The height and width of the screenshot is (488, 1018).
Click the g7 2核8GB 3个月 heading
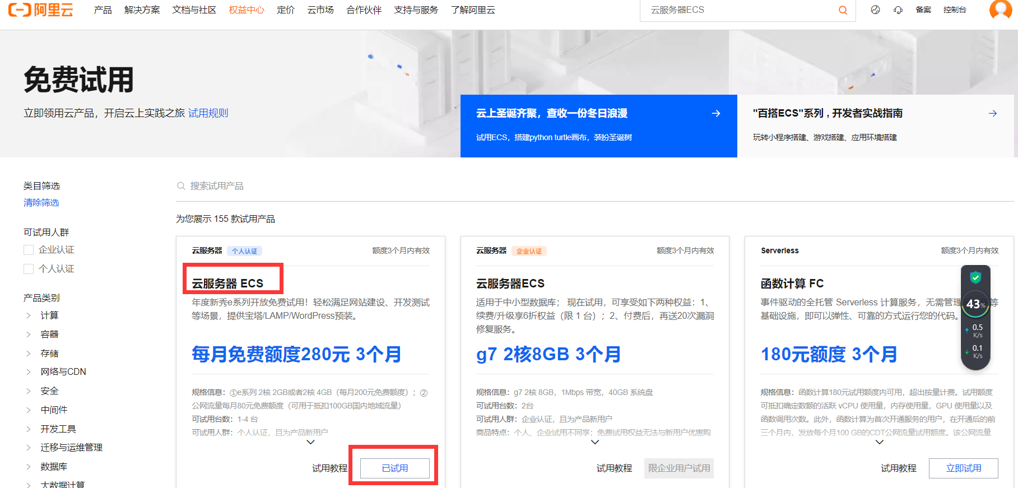(x=548, y=354)
